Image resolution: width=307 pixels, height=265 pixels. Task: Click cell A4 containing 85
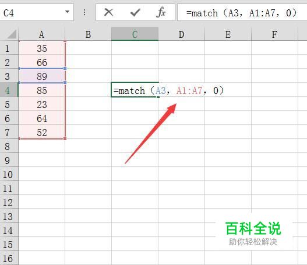[42, 90]
